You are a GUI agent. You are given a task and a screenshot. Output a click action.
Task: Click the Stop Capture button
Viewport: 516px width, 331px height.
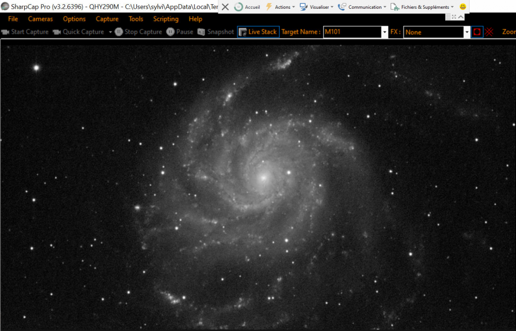(x=138, y=32)
